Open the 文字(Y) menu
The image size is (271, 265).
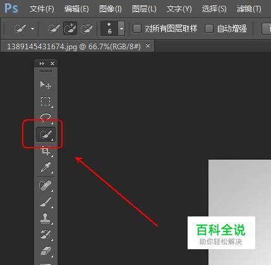(x=179, y=9)
